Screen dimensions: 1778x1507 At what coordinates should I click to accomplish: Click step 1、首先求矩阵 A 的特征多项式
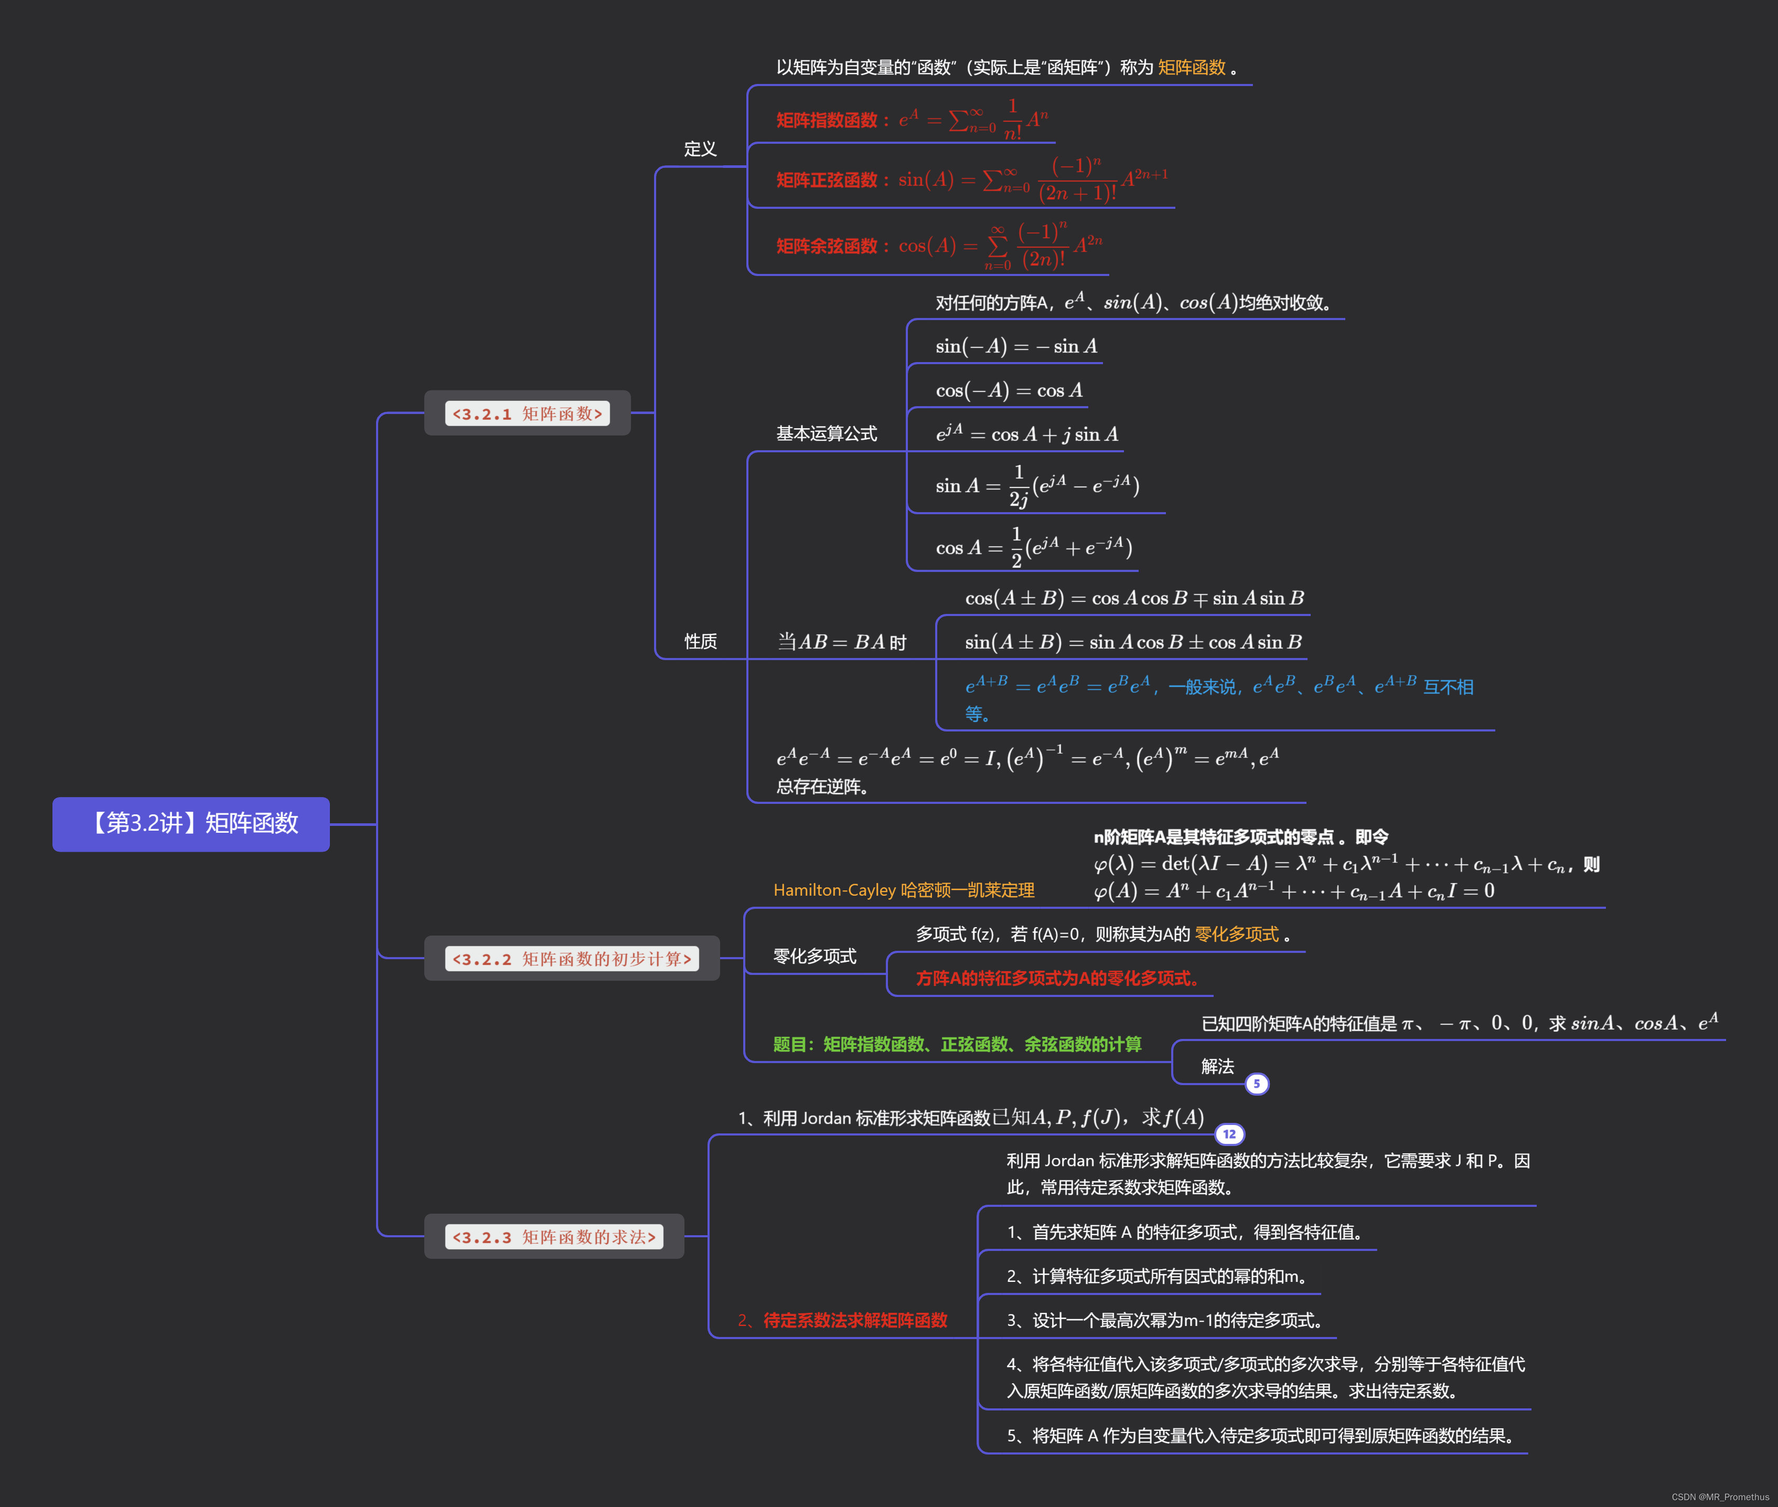tap(1186, 1232)
